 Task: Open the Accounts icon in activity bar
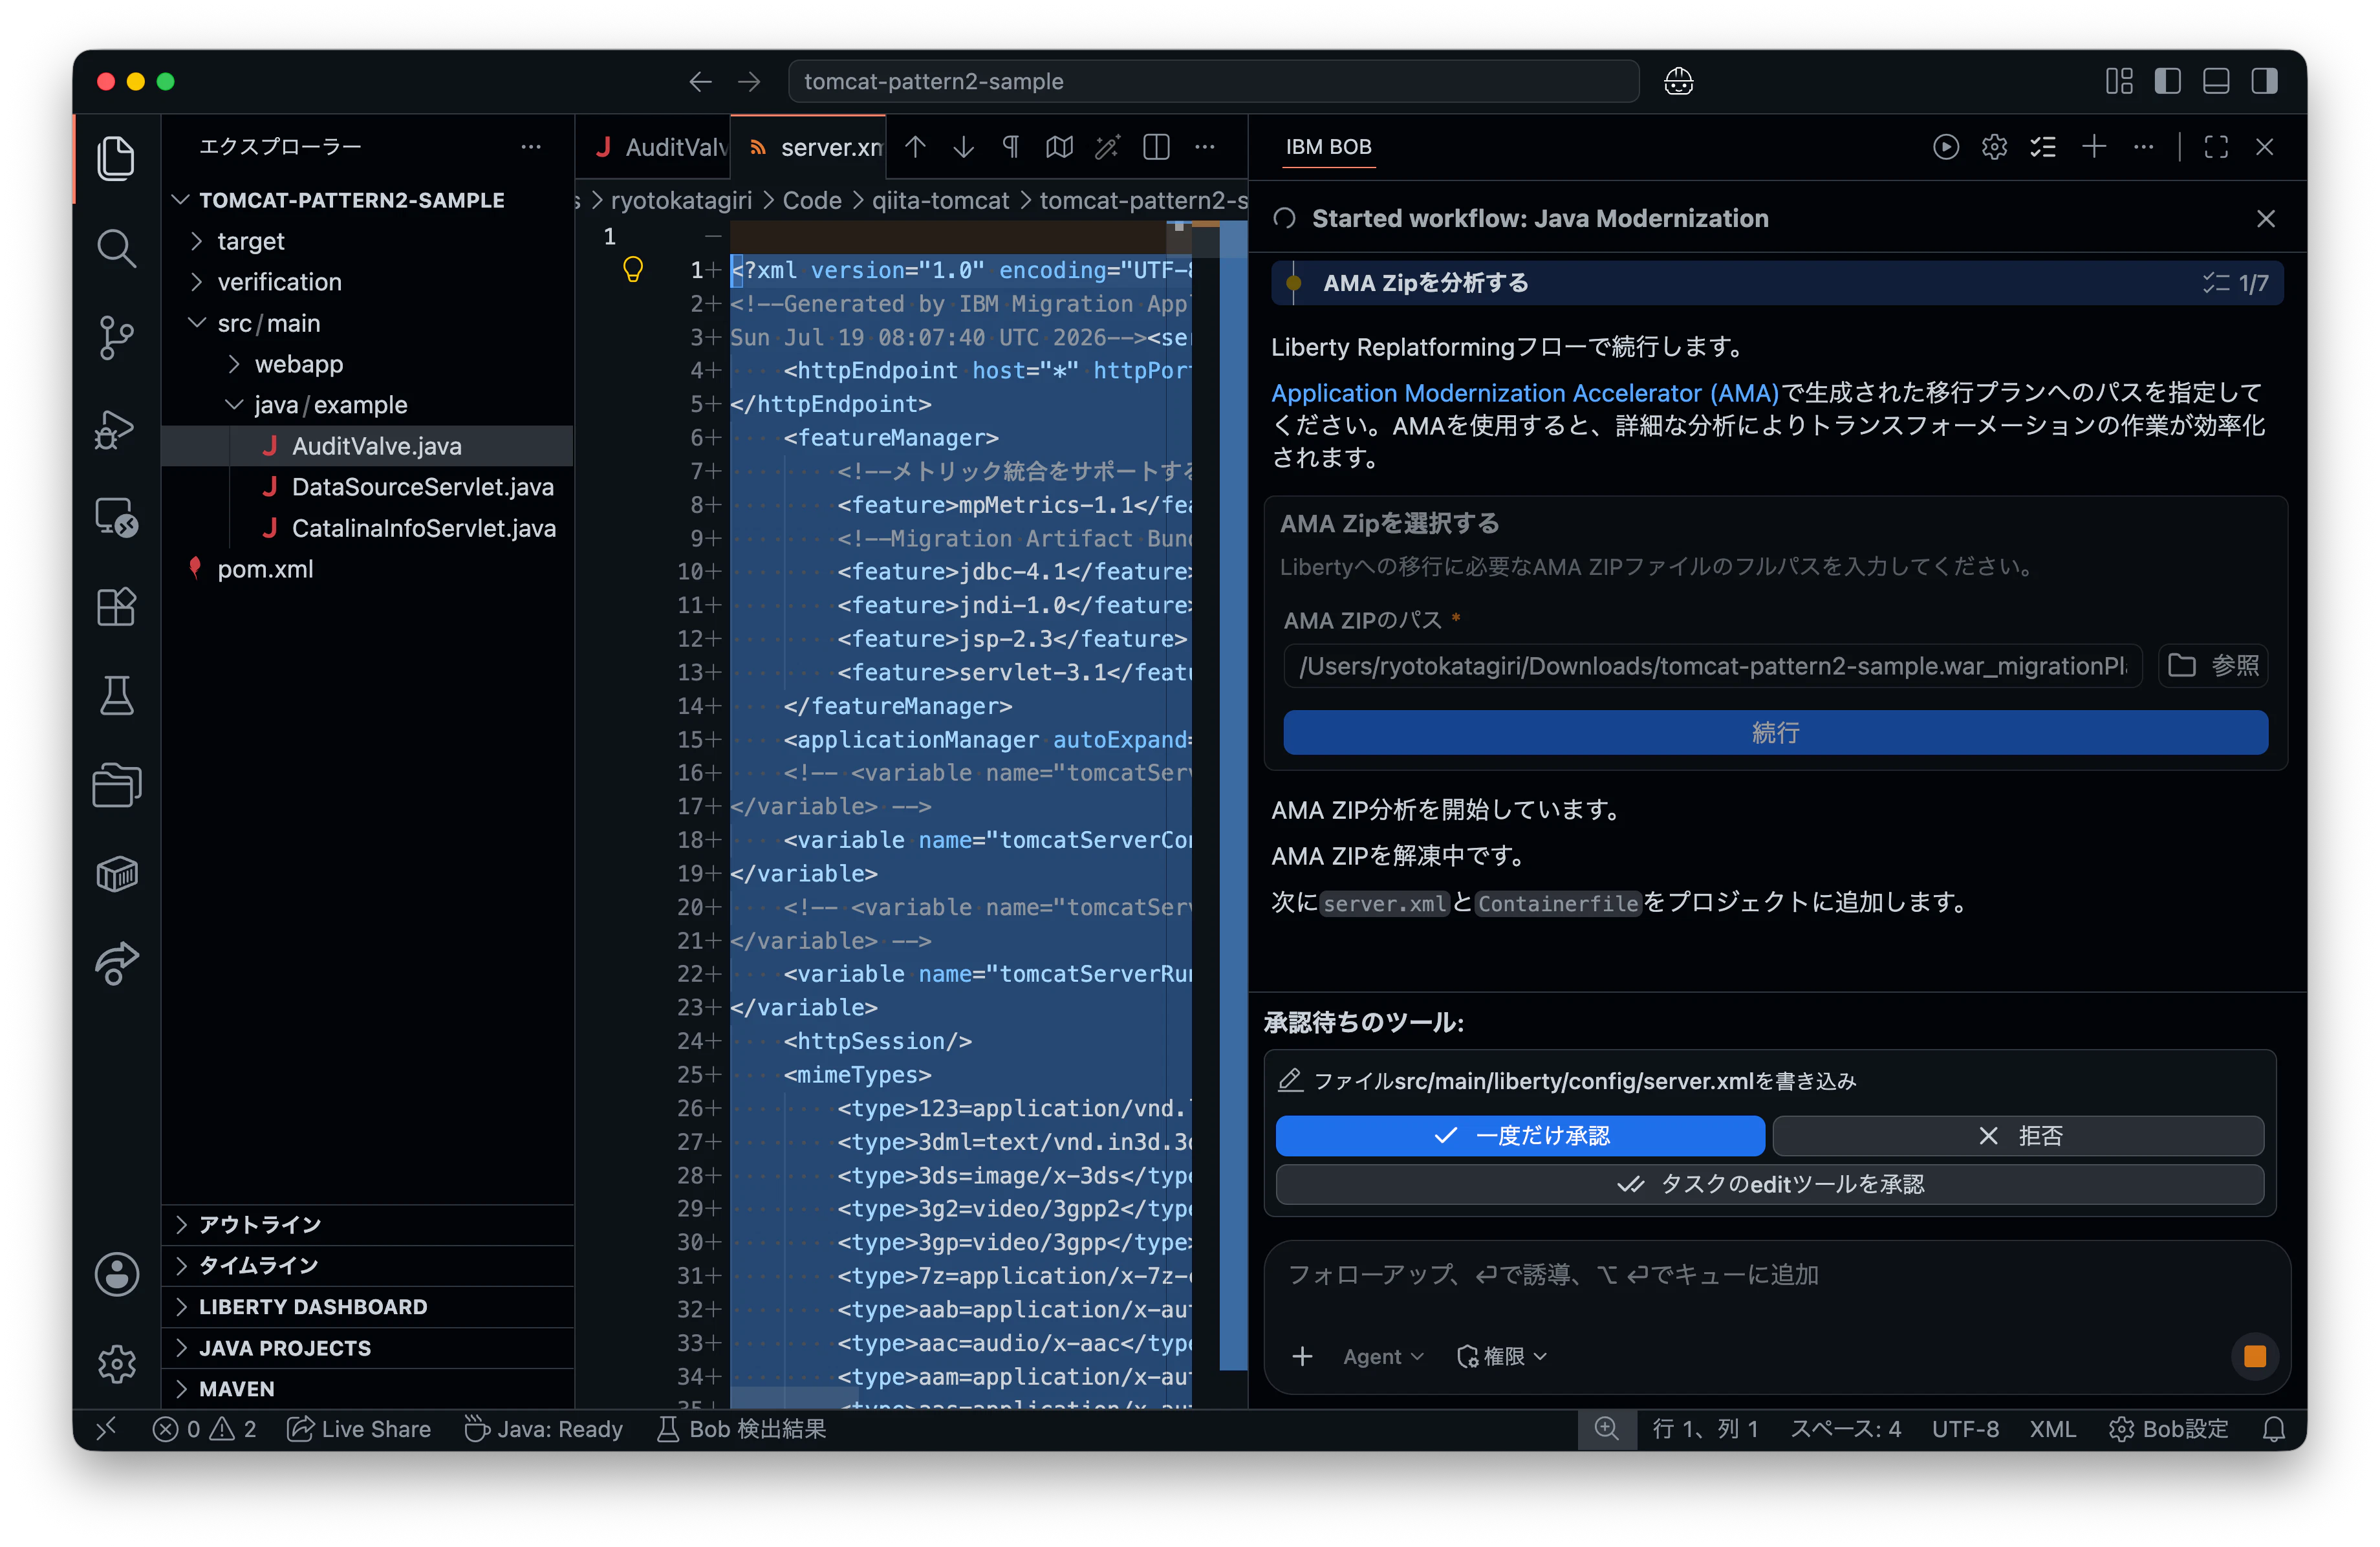pos(116,1274)
